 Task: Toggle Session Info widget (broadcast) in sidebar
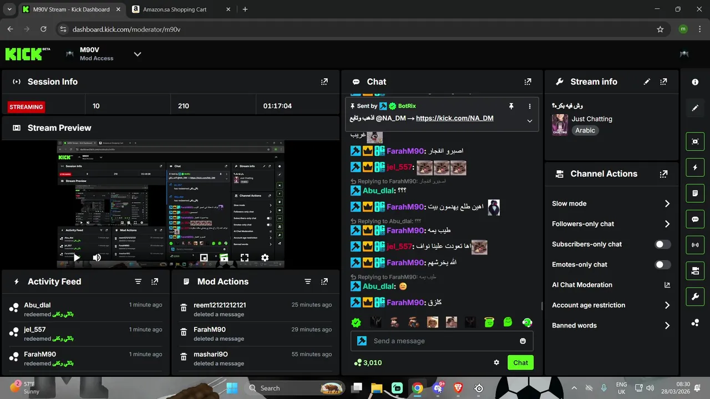tap(695, 245)
